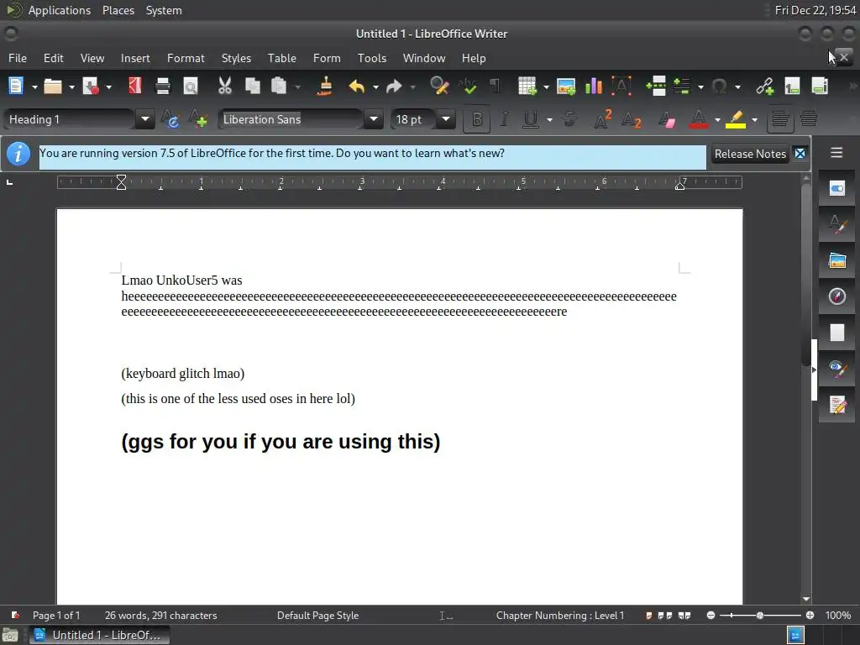Click the Print icon
The height and width of the screenshot is (645, 860).
click(163, 87)
